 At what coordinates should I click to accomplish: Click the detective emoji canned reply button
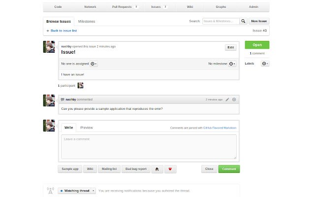pos(157,169)
